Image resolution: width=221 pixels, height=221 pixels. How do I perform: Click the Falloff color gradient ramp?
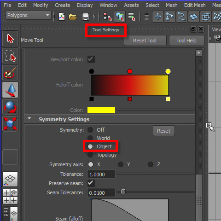point(130,85)
